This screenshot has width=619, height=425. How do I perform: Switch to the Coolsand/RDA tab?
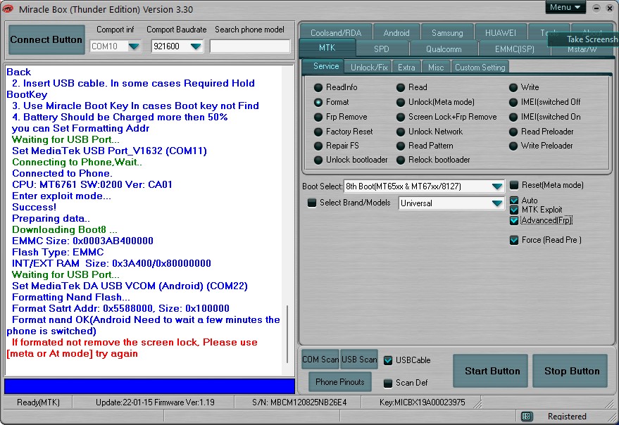click(335, 33)
